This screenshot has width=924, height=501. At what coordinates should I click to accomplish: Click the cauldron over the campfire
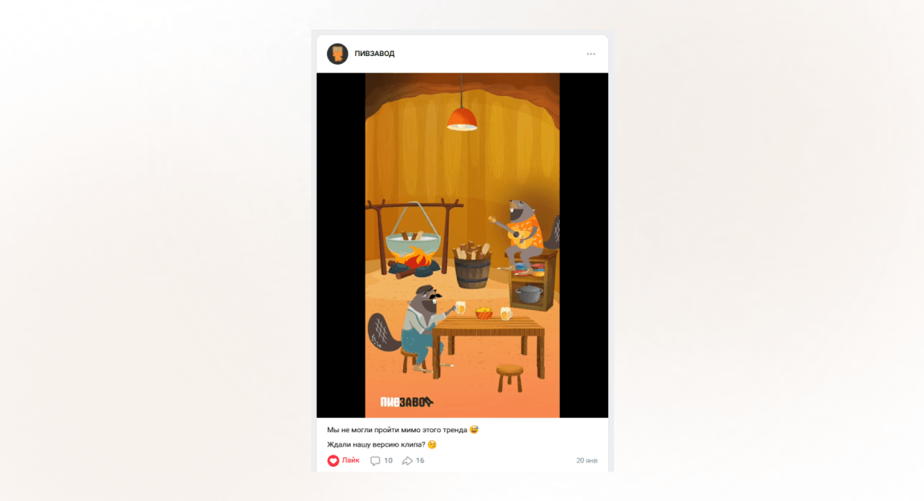click(x=413, y=243)
